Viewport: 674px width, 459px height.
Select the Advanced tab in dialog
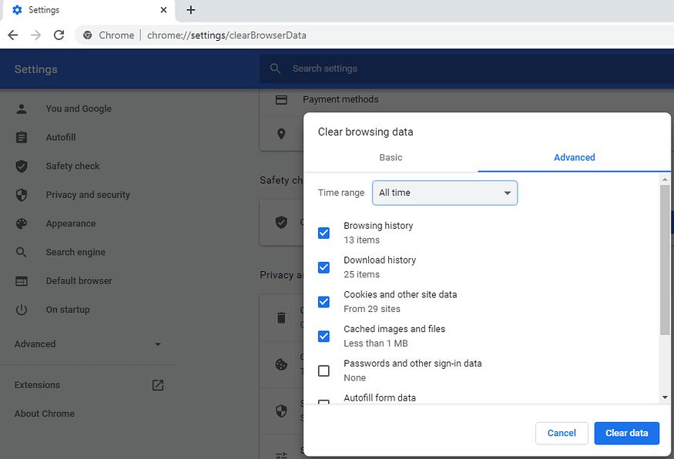[x=575, y=158]
